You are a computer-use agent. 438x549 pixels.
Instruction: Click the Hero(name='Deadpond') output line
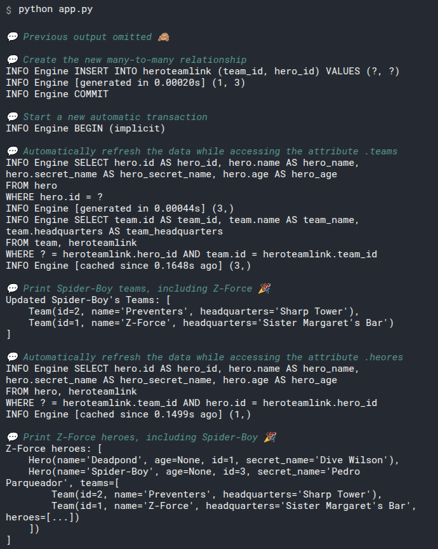click(213, 460)
